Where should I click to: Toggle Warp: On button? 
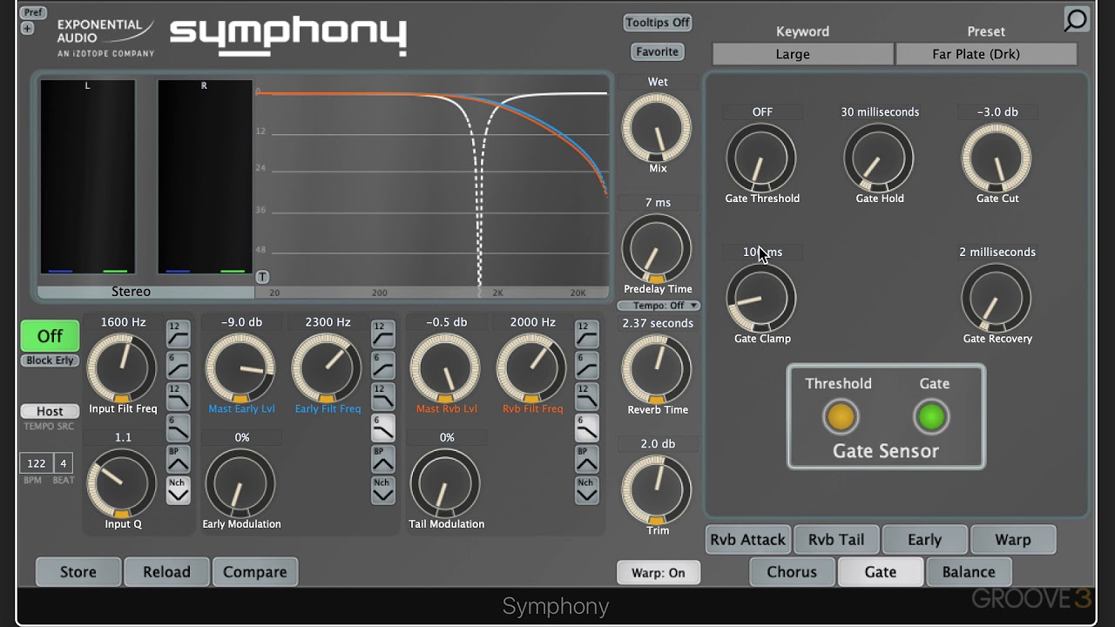point(658,573)
